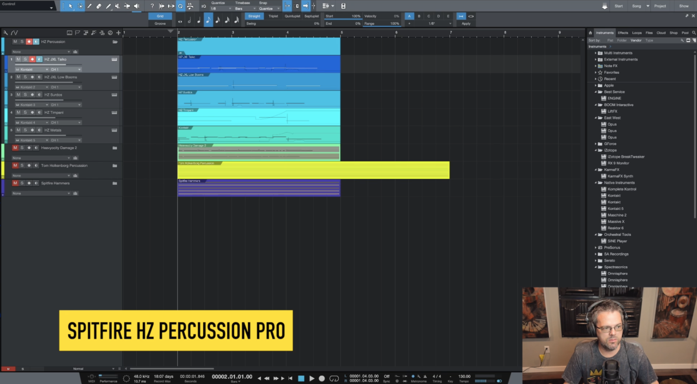Image resolution: width=697 pixels, height=384 pixels.
Task: Toggle the Loop button in transport
Action: coord(334,378)
